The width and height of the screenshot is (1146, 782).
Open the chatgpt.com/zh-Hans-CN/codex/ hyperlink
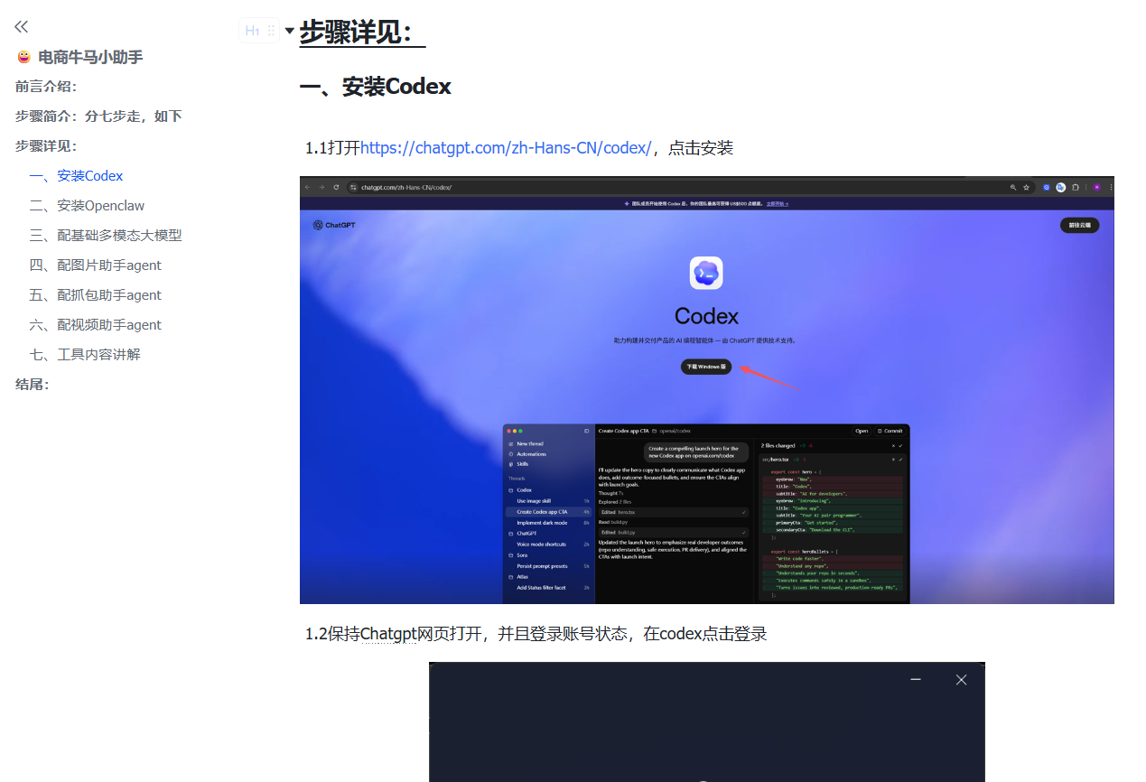click(x=506, y=148)
